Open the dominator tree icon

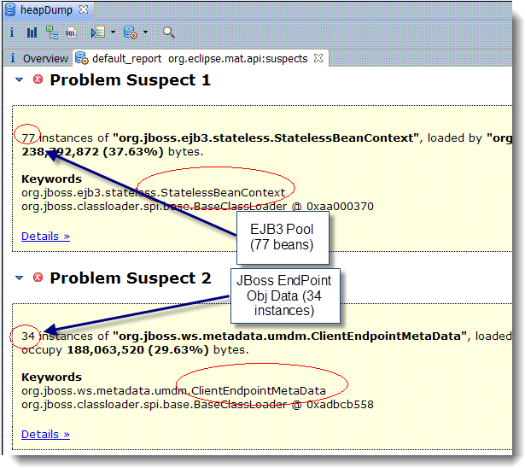[x=52, y=32]
